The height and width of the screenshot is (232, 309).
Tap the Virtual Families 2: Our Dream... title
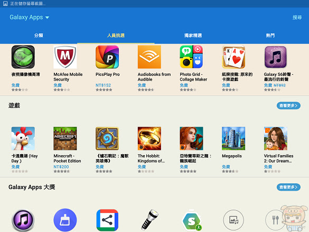(x=278, y=158)
